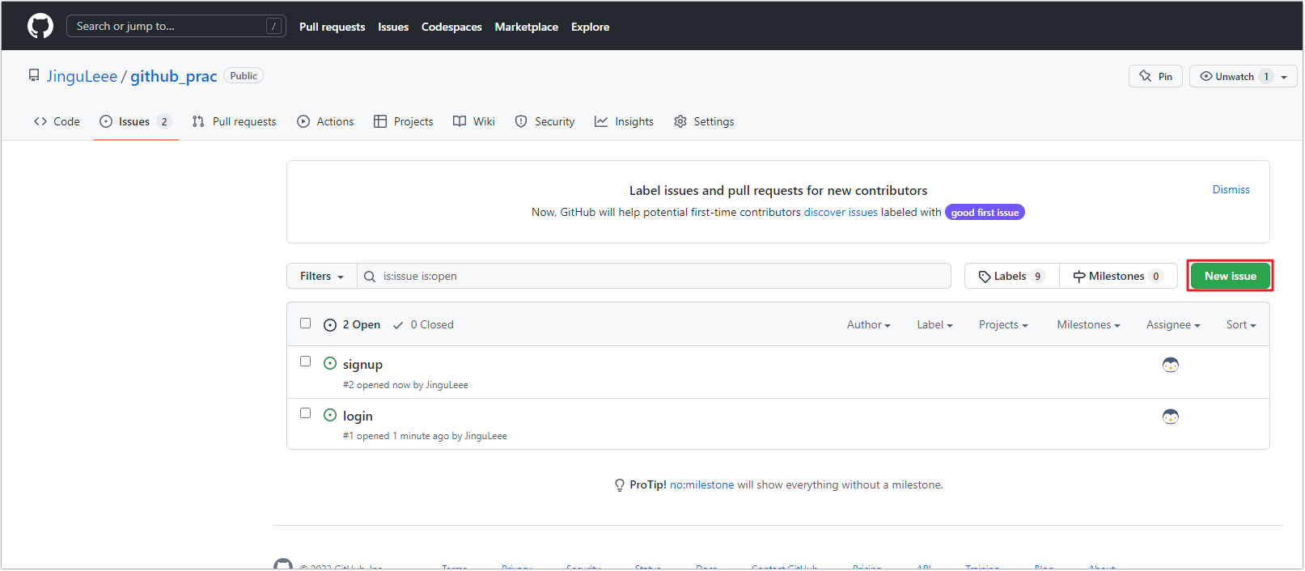Pin the repository with the Pin button
The height and width of the screenshot is (571, 1305).
click(1155, 76)
